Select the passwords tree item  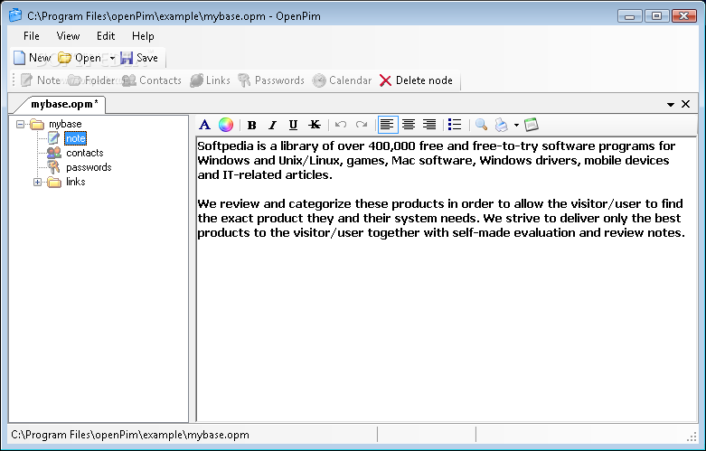pyautogui.click(x=89, y=167)
